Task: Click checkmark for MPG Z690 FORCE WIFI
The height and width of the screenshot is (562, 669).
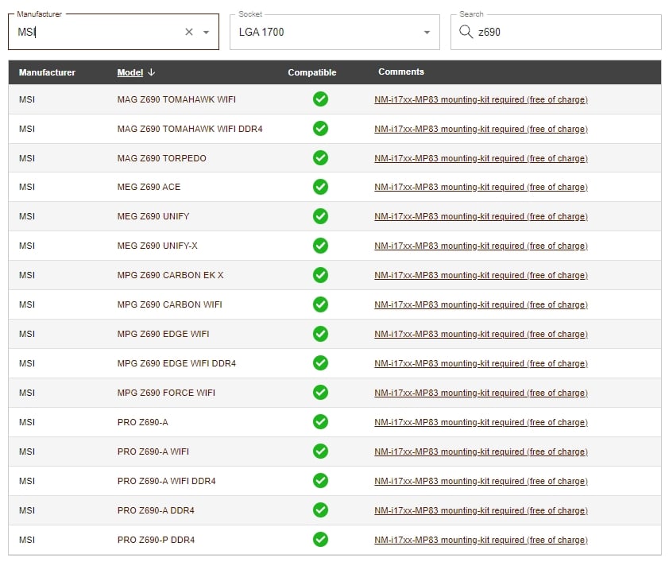Action: click(320, 393)
